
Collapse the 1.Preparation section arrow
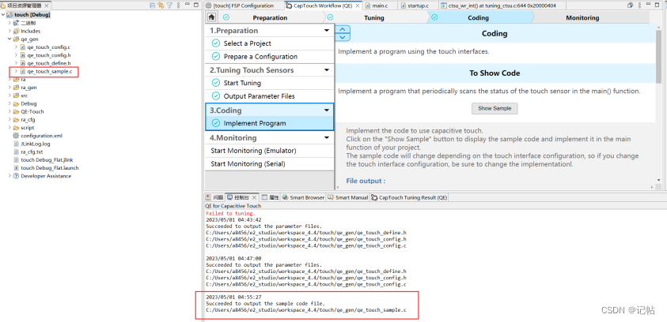point(327,31)
